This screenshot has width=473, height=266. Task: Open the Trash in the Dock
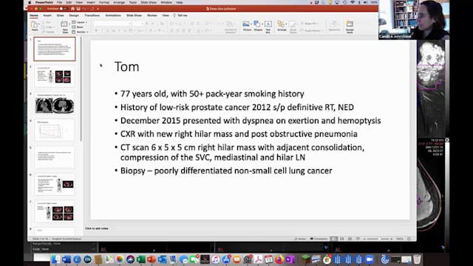pos(417,259)
